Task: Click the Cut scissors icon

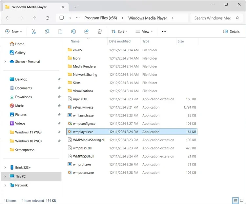Action: click(33, 32)
